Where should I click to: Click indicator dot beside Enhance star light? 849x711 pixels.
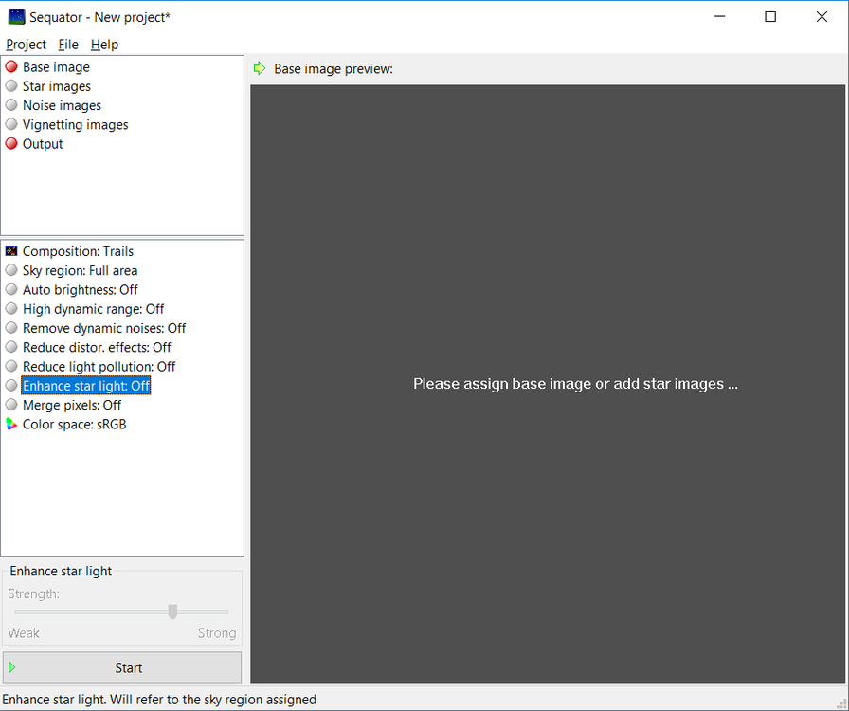[x=11, y=385]
